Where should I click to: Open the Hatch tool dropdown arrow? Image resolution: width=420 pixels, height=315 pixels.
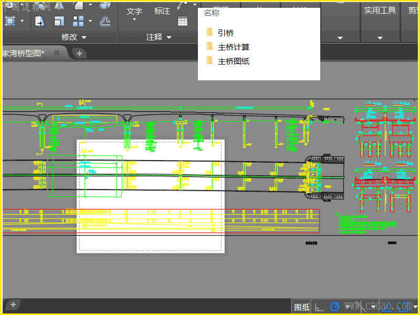pyautogui.click(x=22, y=21)
